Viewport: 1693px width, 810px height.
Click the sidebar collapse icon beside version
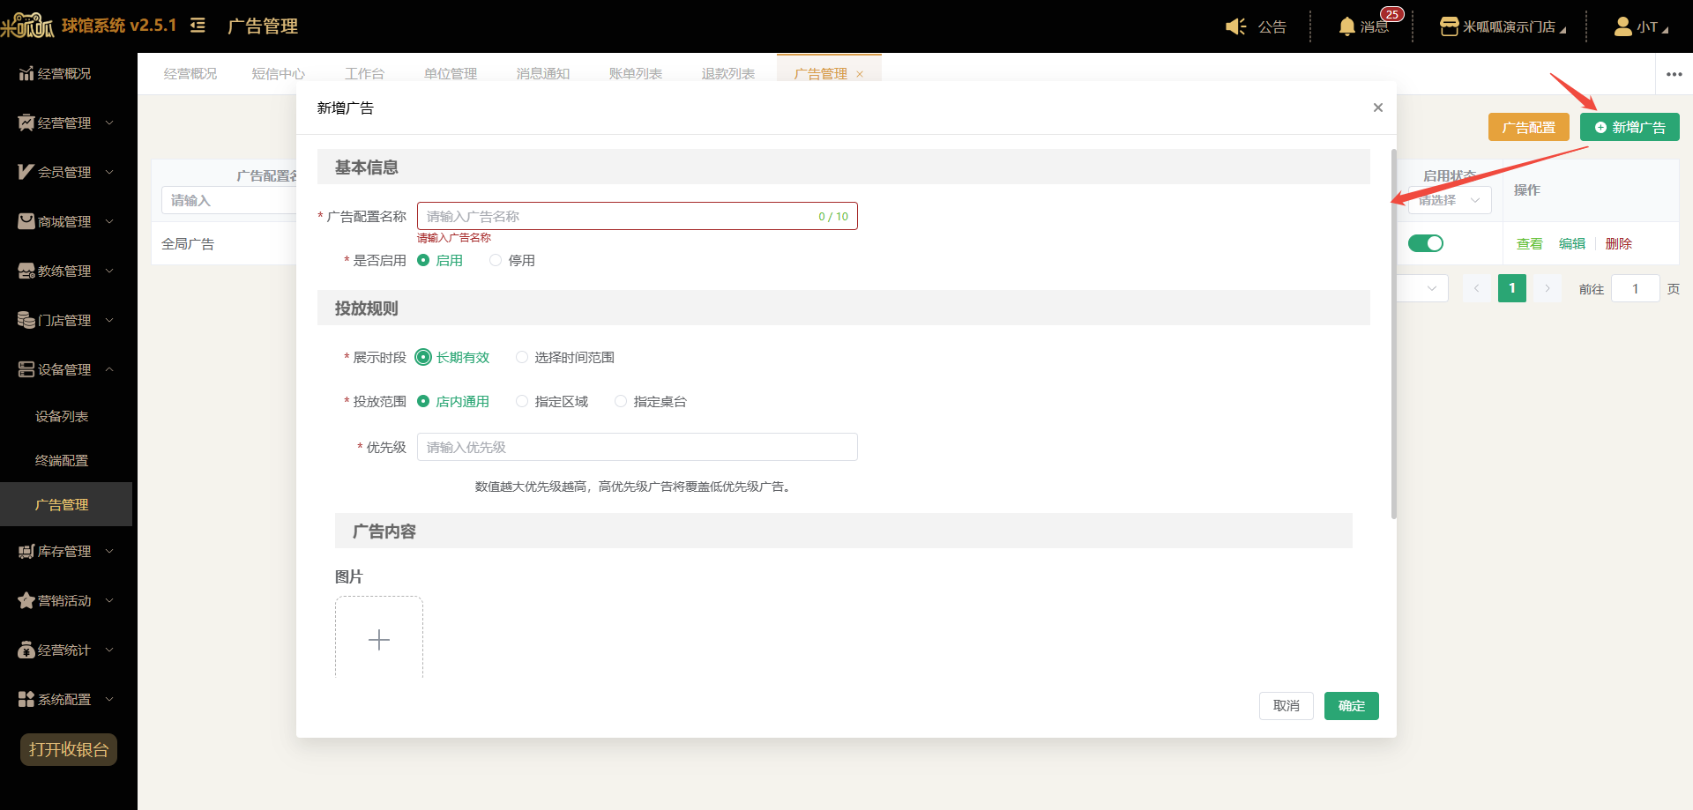coord(198,26)
